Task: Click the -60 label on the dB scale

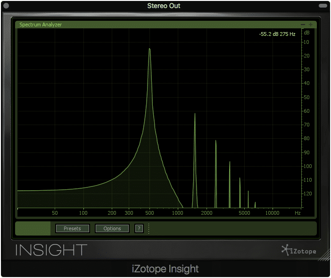Action: point(306,111)
